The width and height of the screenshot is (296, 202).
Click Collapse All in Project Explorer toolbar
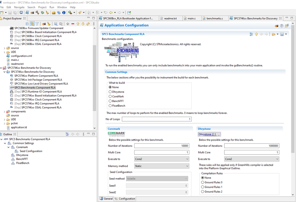point(27,24)
